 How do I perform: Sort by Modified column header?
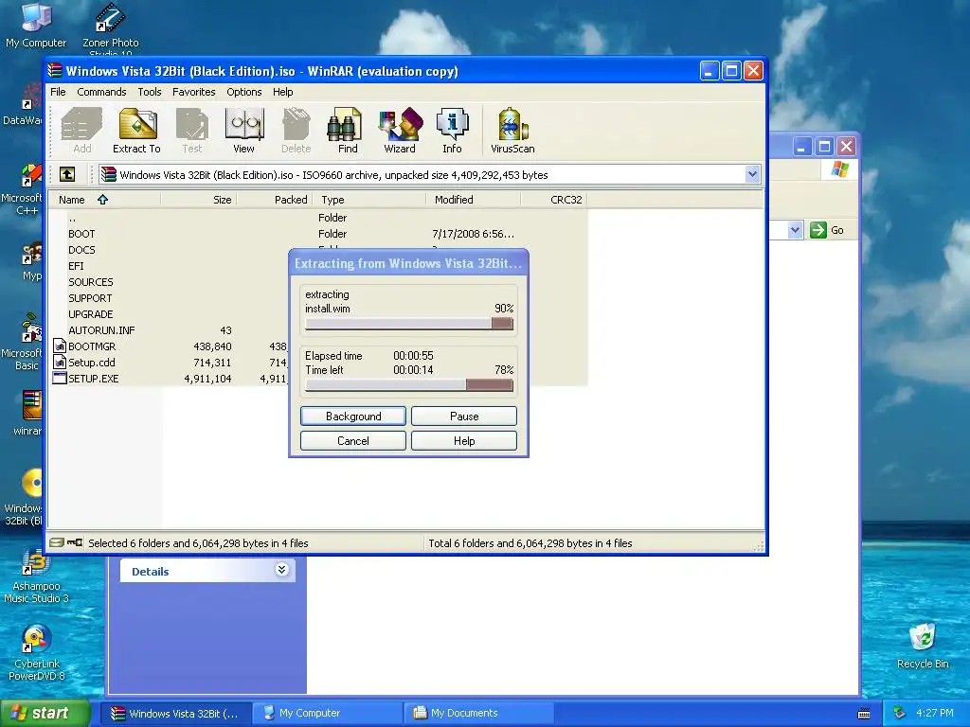(x=474, y=199)
